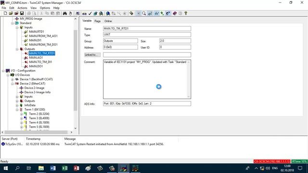Click the Comment text area
308x173 pixels.
(x=147, y=79)
